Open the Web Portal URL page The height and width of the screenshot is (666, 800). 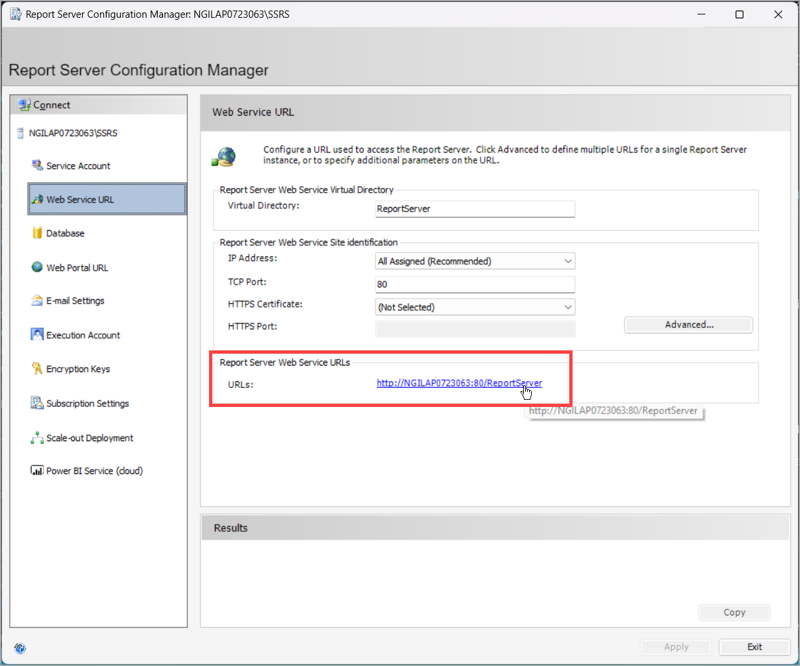click(x=77, y=268)
